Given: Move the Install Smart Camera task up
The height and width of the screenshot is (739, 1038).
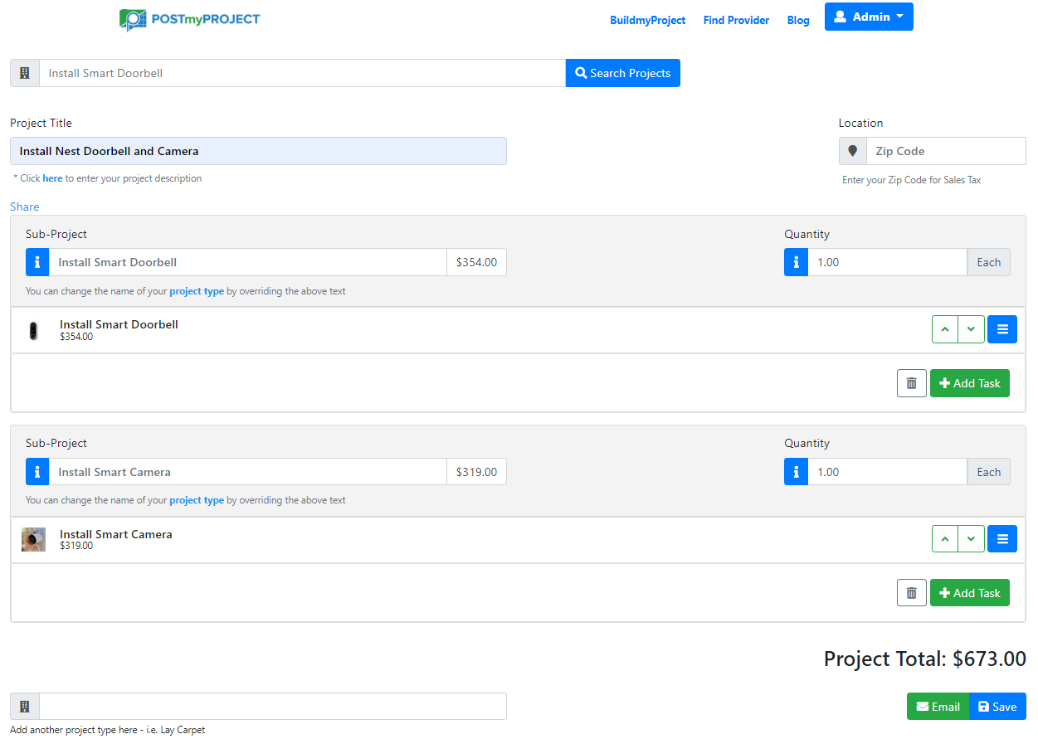Looking at the screenshot, I should [944, 539].
